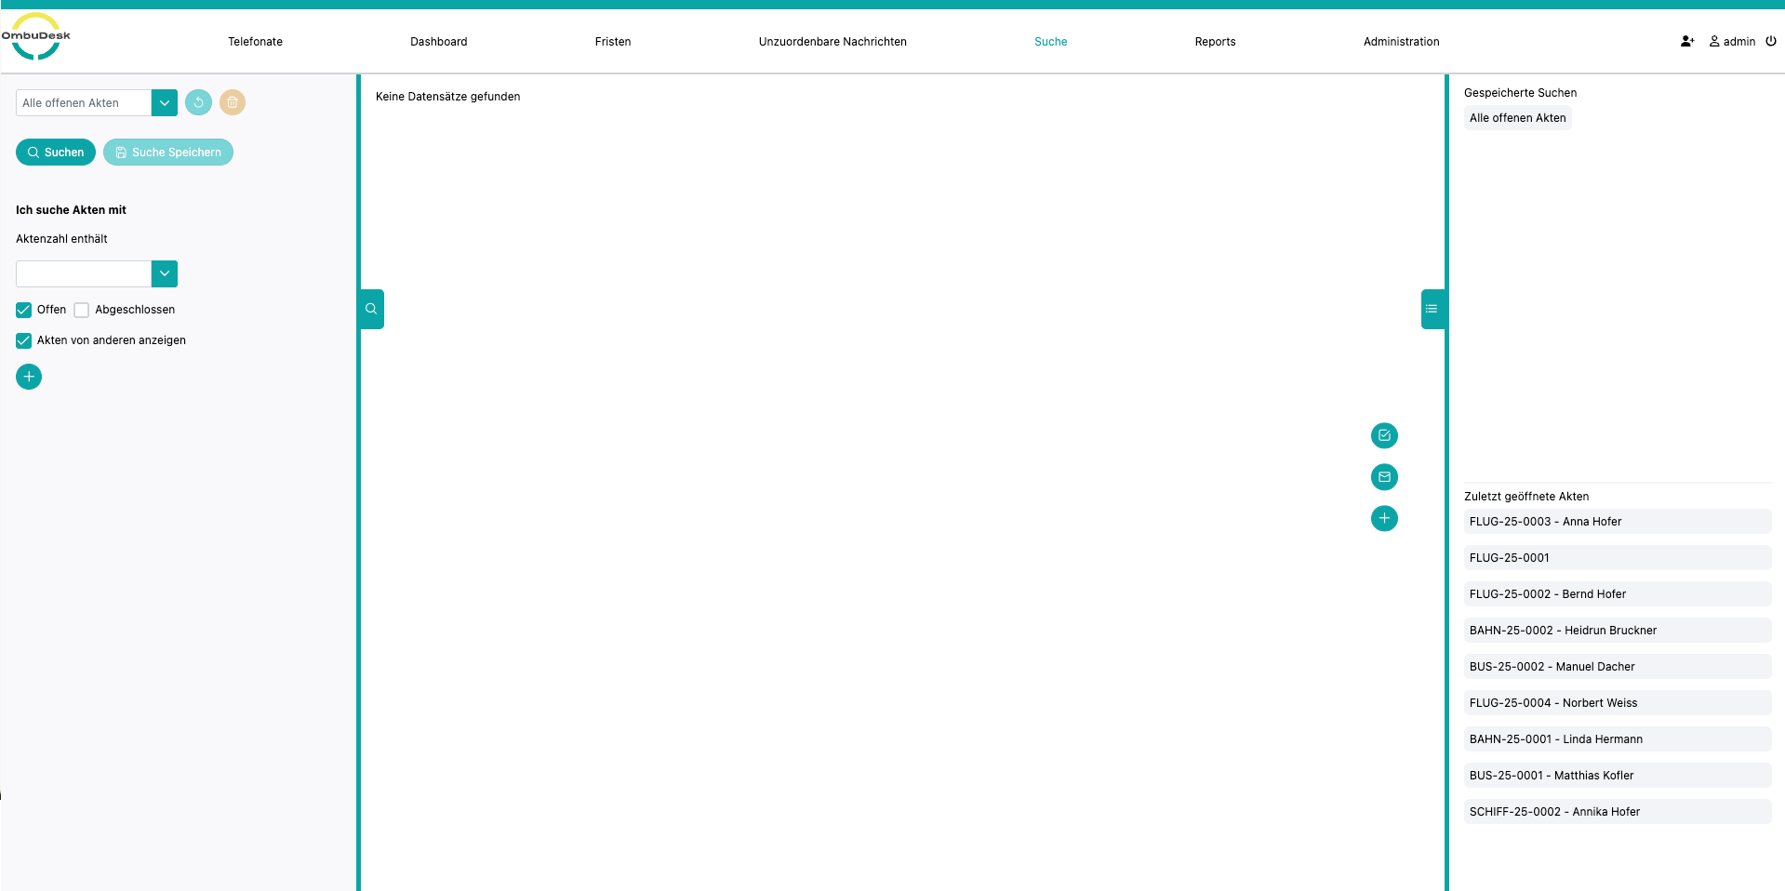Open file BUS-25-0002 - Manuel Dacher

(1618, 667)
